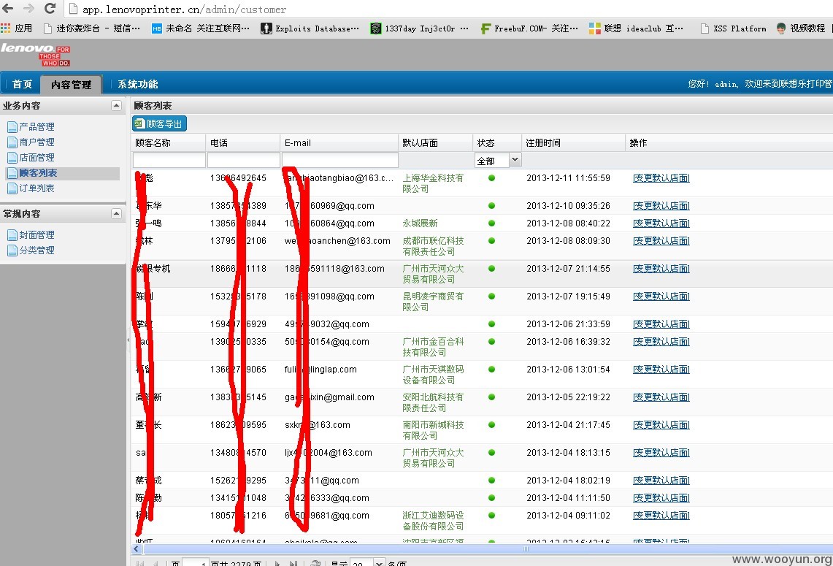Open the 状态 filter dropdown showing 全部

(498, 160)
